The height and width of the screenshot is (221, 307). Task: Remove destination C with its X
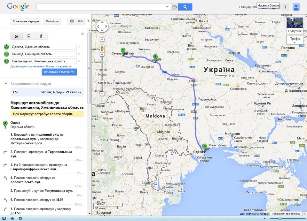[x=79, y=61]
